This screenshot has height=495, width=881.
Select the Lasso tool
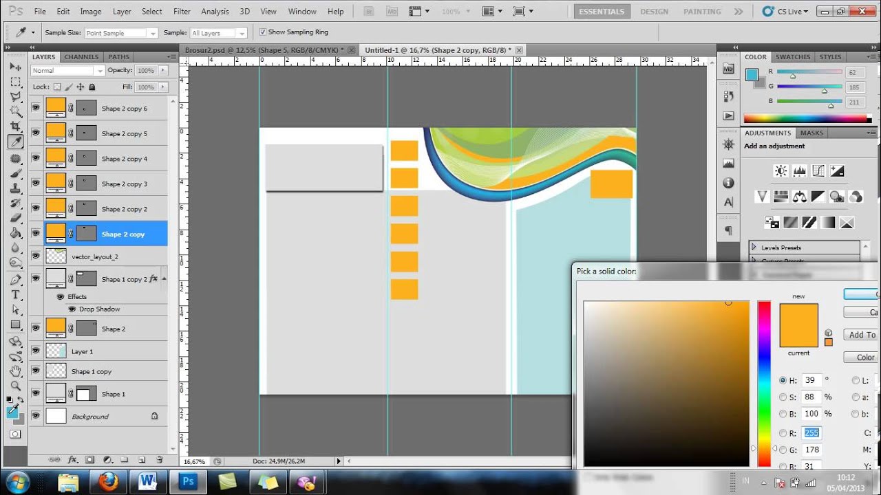16,97
